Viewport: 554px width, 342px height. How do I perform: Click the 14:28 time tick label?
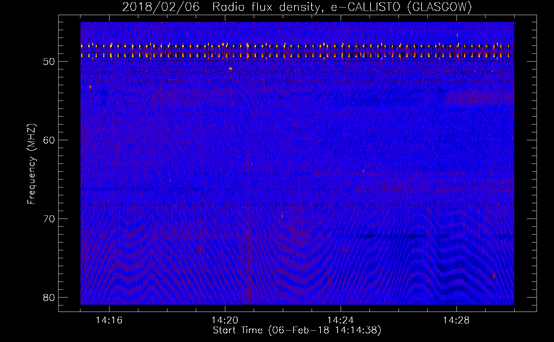[x=456, y=320]
